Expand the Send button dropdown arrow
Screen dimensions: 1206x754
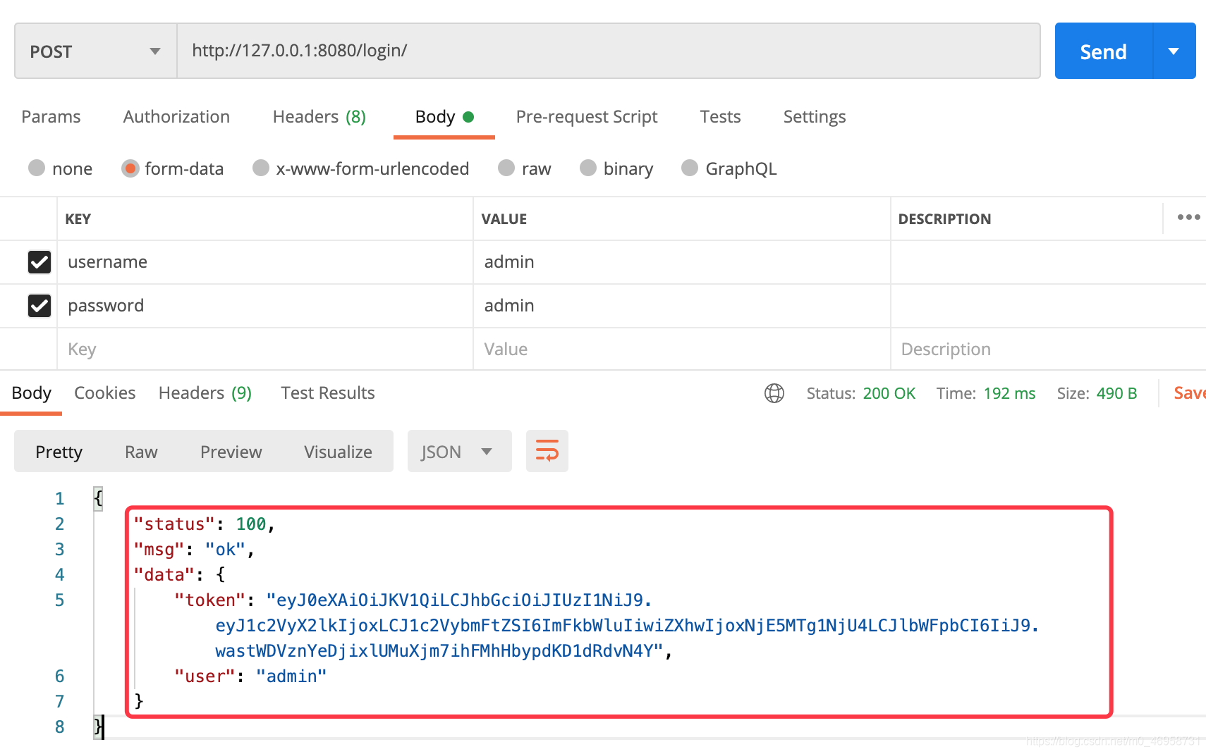click(1174, 51)
